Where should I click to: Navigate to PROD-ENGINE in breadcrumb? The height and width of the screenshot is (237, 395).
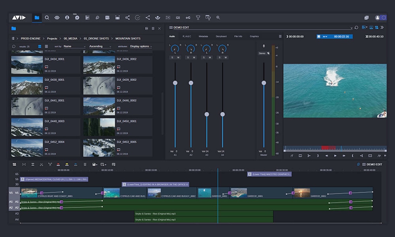click(x=30, y=39)
